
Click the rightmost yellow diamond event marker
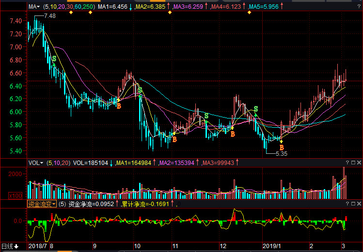249,13
